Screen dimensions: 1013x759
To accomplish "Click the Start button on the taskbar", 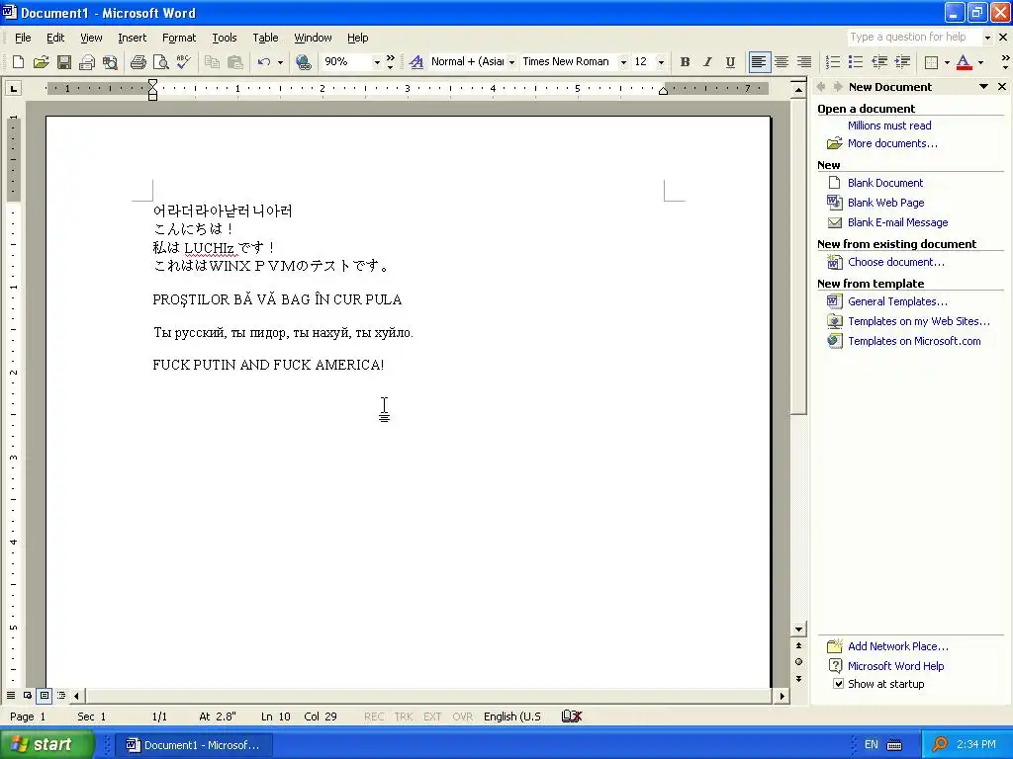I will coord(46,744).
